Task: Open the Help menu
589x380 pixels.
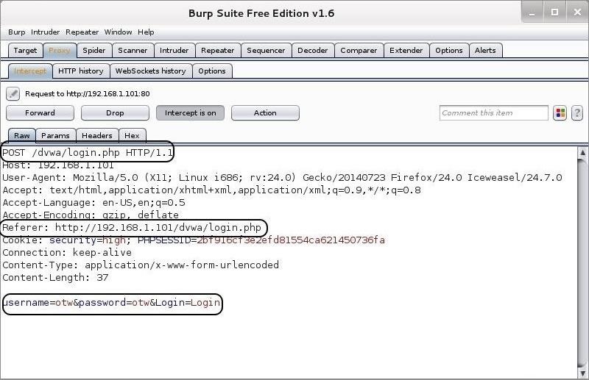Action: (146, 32)
